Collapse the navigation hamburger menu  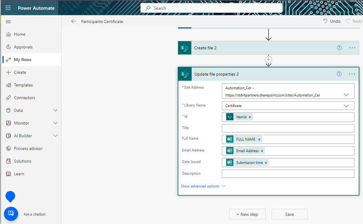[8, 21]
